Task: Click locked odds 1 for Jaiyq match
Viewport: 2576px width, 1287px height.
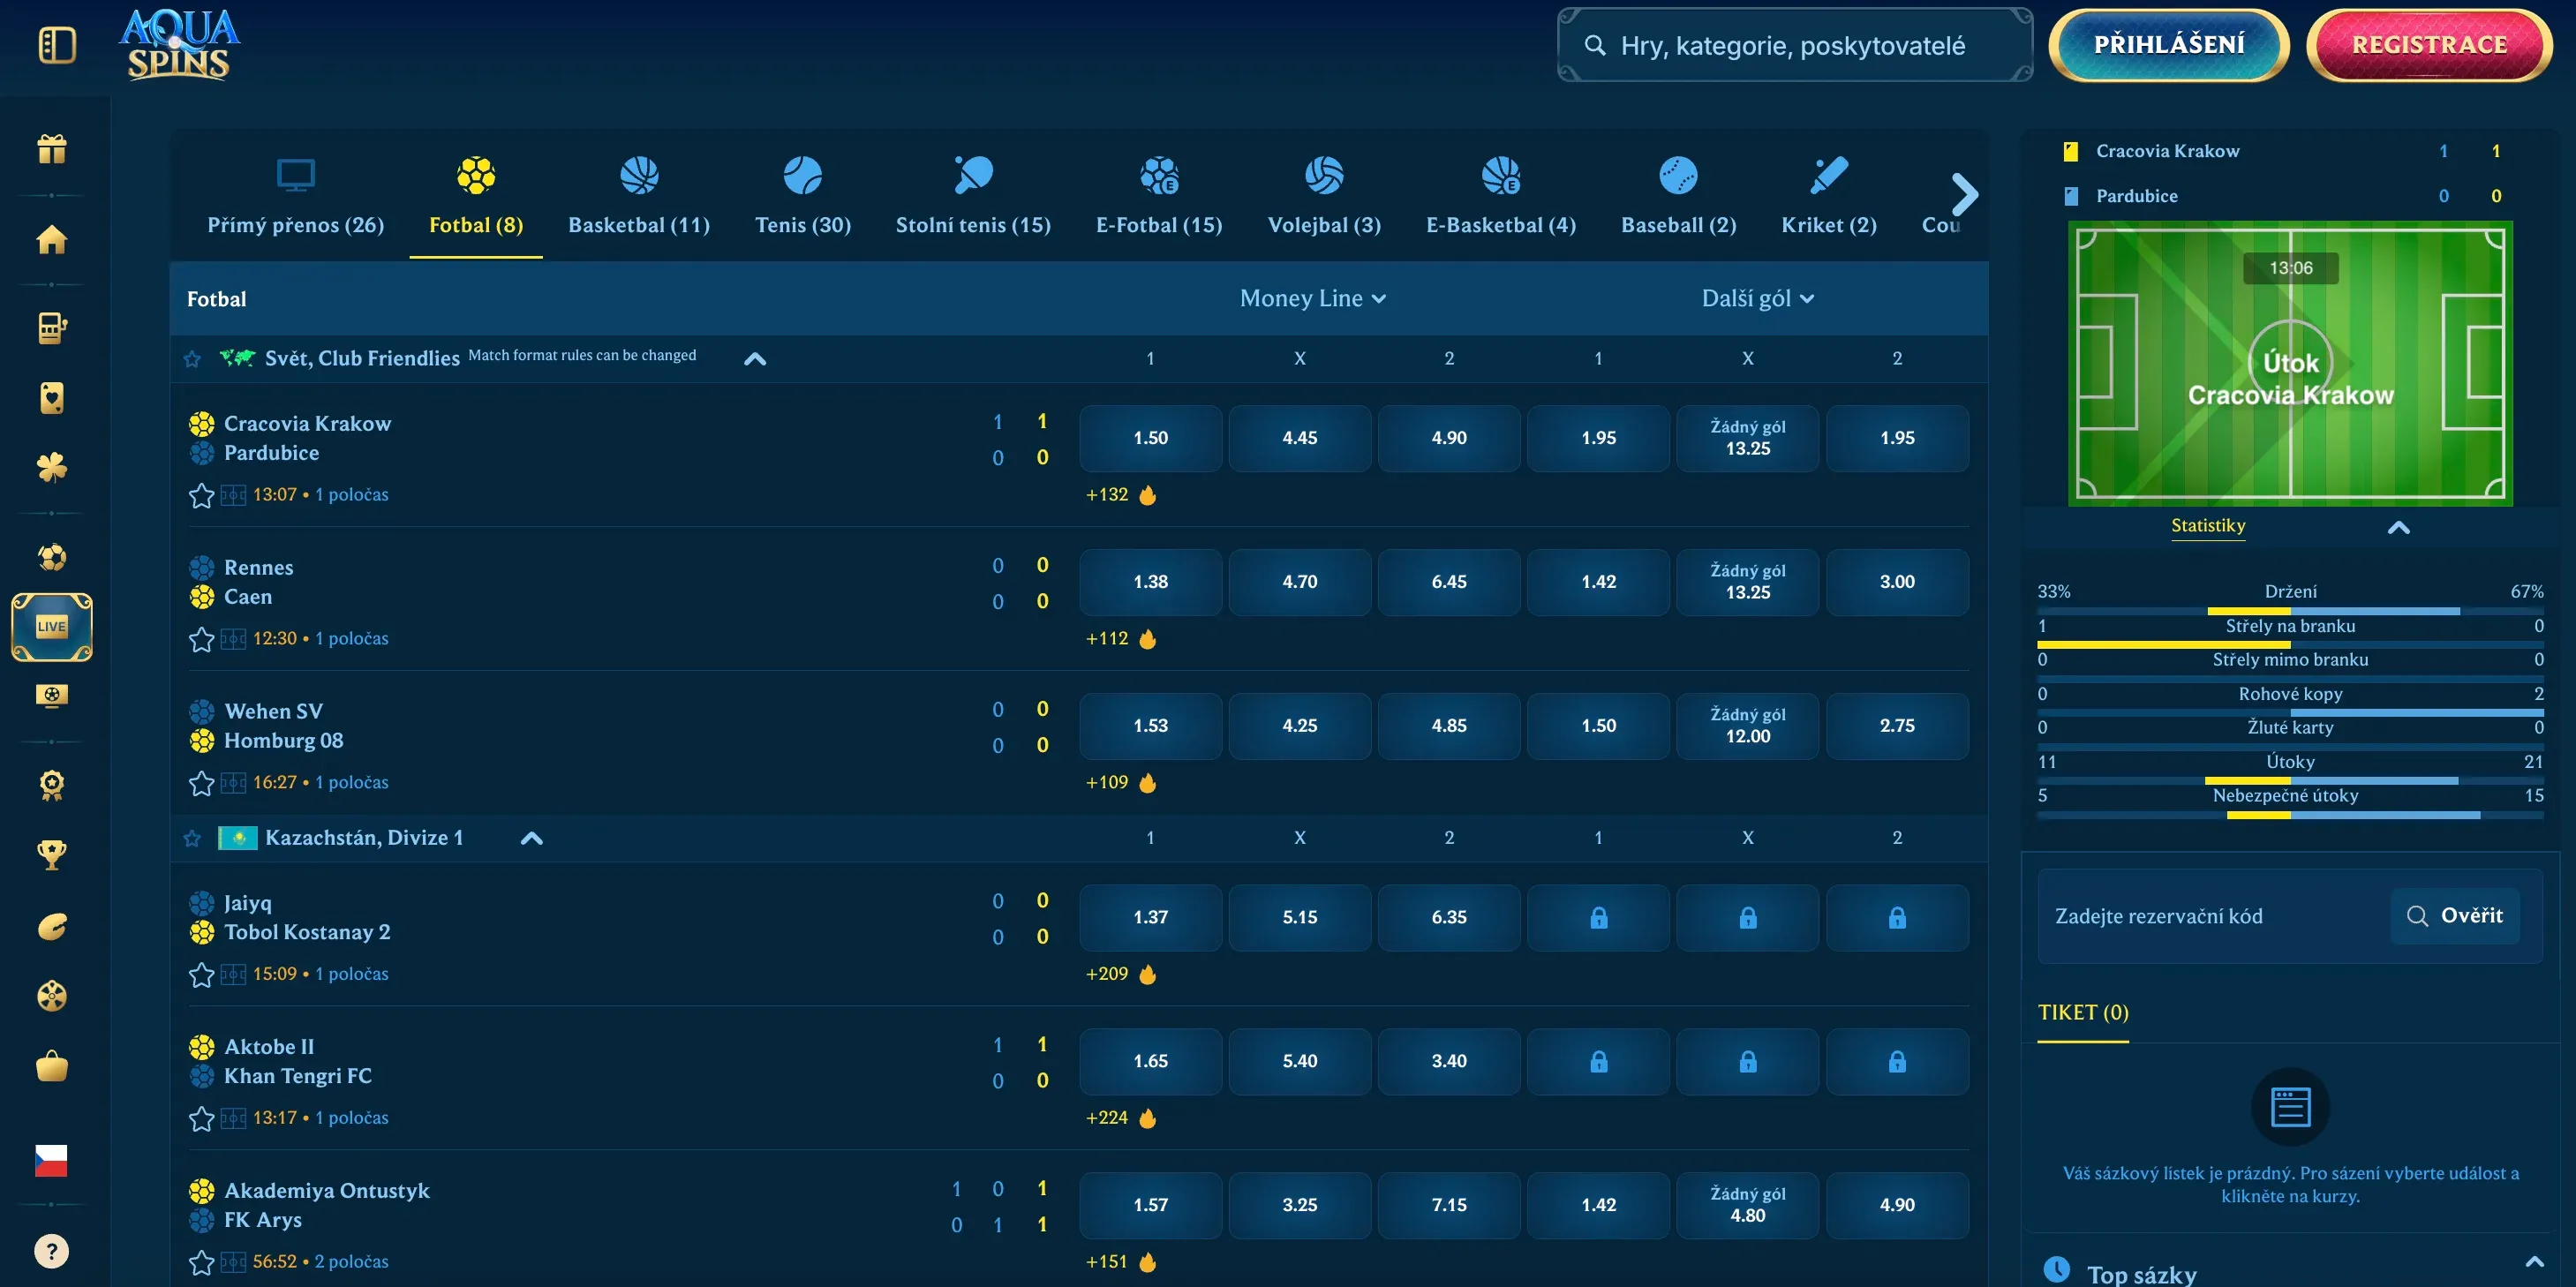Action: [1598, 918]
